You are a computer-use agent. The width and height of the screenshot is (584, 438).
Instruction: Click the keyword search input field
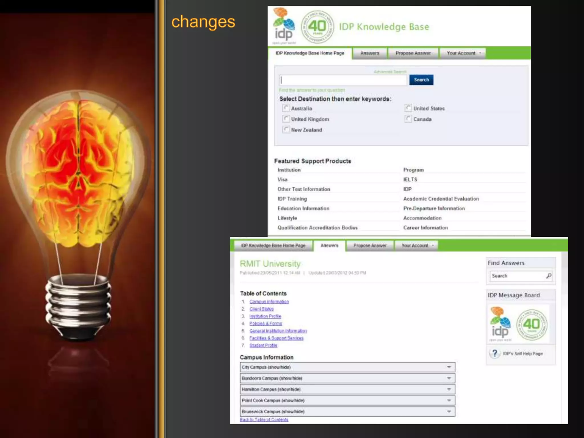pos(343,80)
